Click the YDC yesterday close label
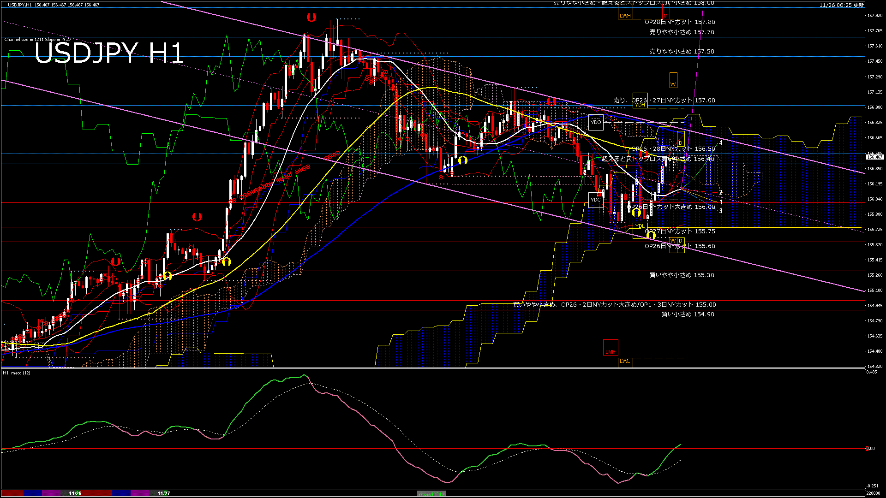 (x=596, y=200)
